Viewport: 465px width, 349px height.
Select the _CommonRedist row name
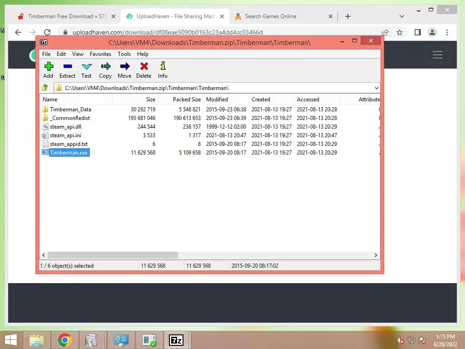(x=69, y=118)
